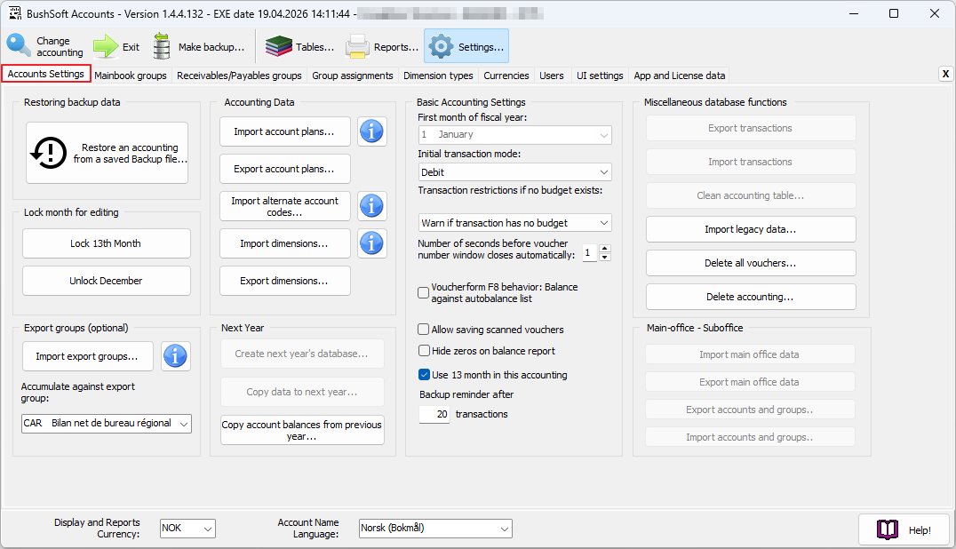Click Export dimensions button

tap(284, 281)
